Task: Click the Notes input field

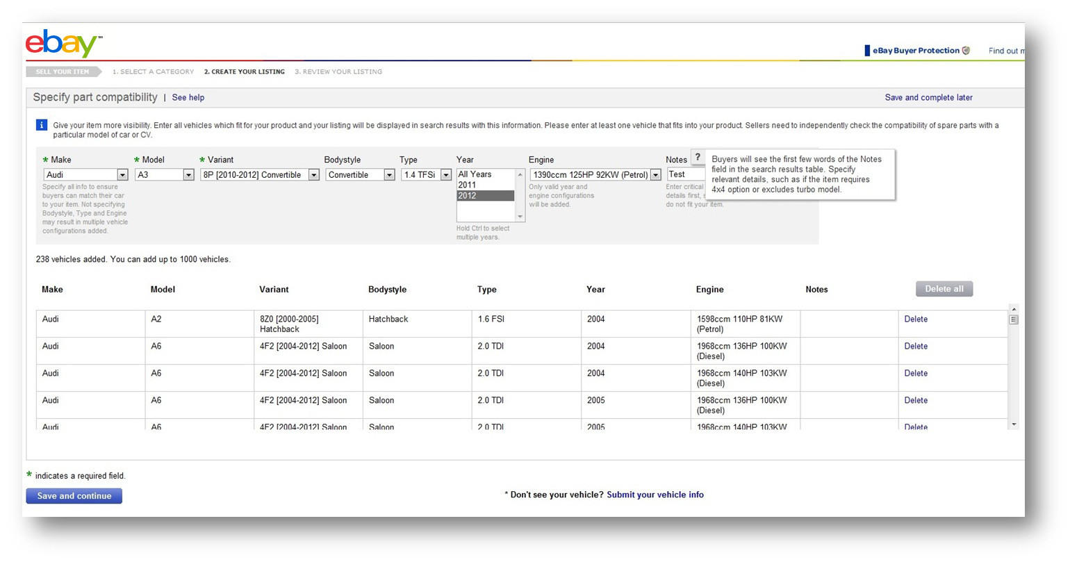Action: point(686,174)
